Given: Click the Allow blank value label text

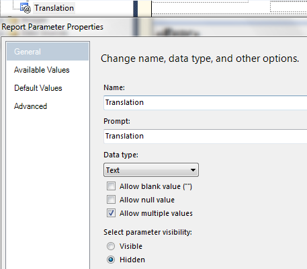Looking at the screenshot, I should click(x=156, y=186).
